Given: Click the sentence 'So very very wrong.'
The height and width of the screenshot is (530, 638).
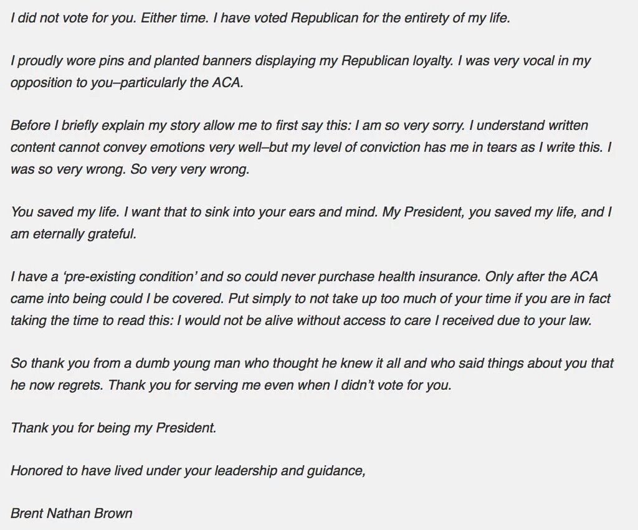Looking at the screenshot, I should (x=189, y=169).
